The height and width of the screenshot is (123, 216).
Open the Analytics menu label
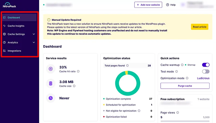pos(13,42)
